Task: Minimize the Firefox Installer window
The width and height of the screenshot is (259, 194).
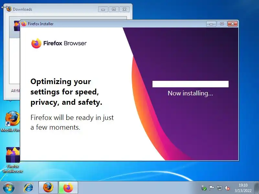Action: tap(211, 24)
